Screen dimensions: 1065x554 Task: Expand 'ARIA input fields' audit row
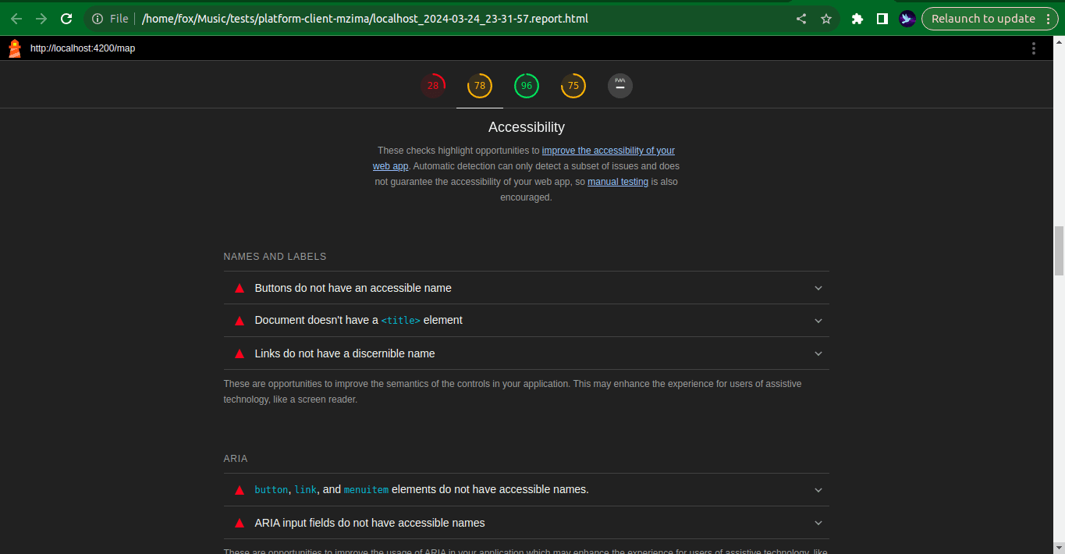tap(526, 523)
